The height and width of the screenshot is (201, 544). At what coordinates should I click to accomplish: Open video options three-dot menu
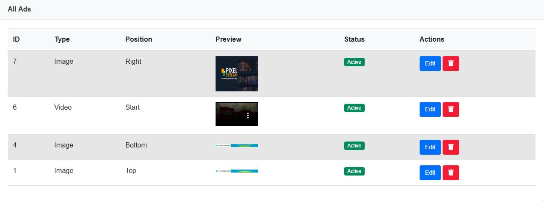pyautogui.click(x=248, y=116)
